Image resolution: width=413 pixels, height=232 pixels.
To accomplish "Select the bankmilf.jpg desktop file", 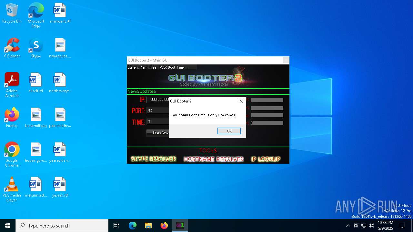I will click(36, 118).
